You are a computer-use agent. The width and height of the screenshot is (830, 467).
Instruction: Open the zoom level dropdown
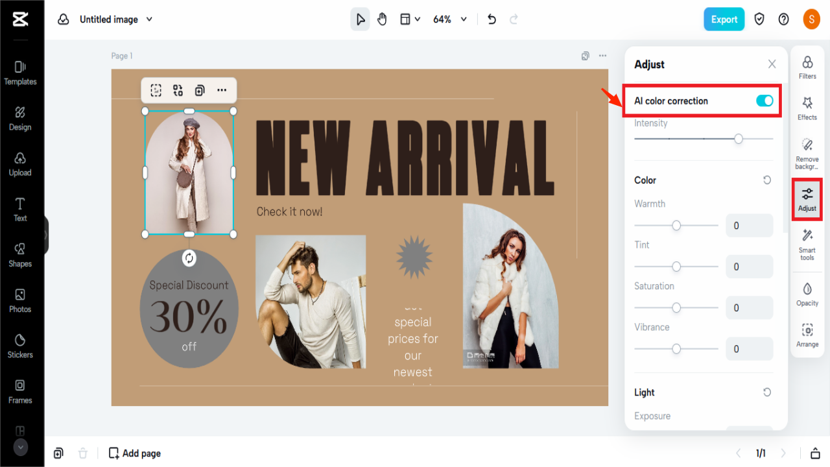pos(449,19)
